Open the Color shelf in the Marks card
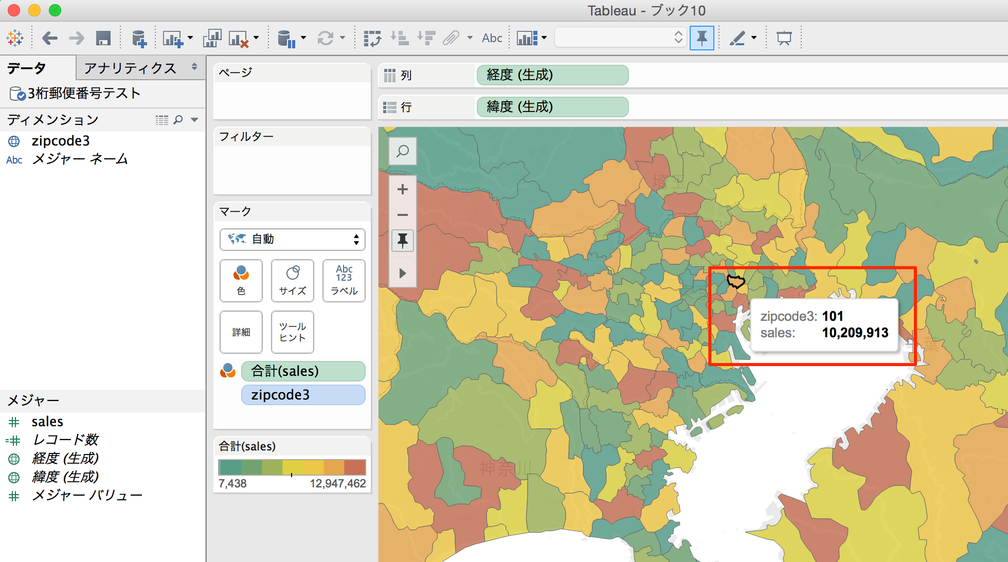 pos(241,280)
